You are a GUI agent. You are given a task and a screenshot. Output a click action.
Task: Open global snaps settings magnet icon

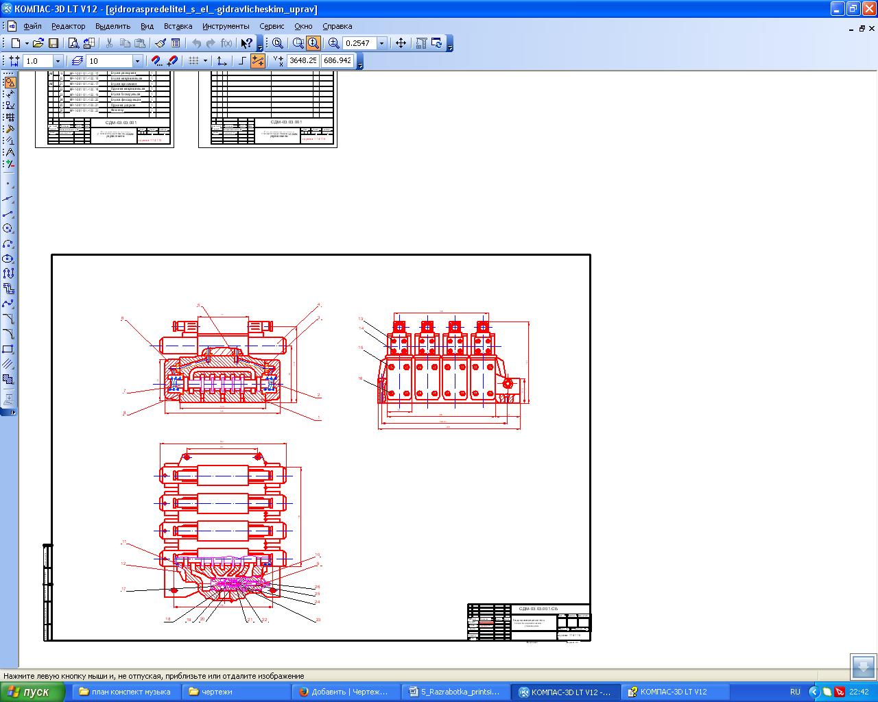click(x=156, y=61)
